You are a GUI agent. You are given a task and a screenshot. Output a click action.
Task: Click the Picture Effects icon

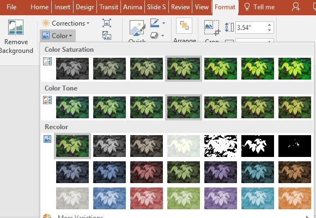pyautogui.click(x=154, y=35)
